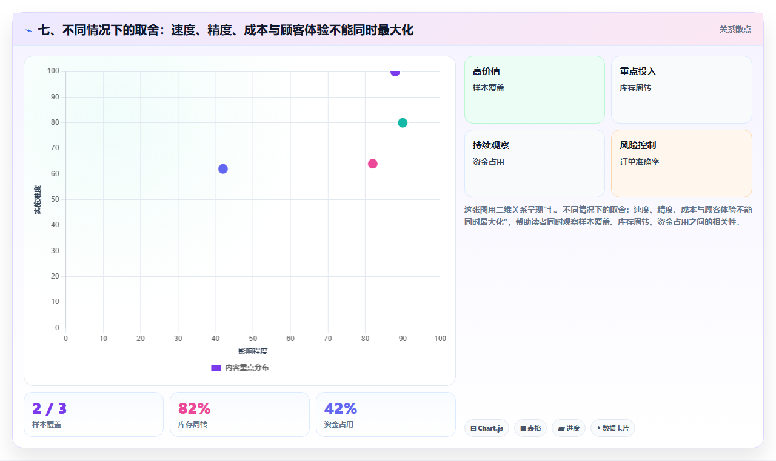Click the 影响程度 x-axis title
This screenshot has width=776, height=461.
(x=253, y=351)
